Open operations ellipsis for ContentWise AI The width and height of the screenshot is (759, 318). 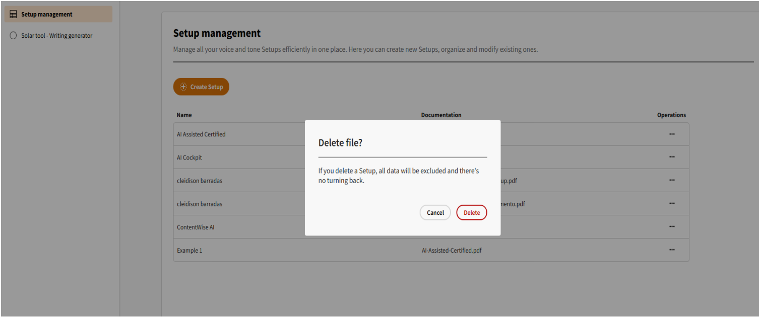click(671, 226)
